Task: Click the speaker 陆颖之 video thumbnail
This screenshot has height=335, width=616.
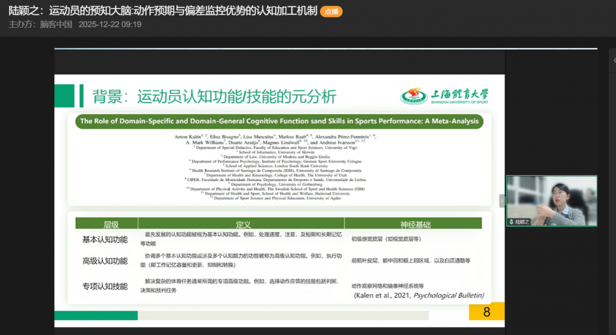Action: [x=552, y=201]
